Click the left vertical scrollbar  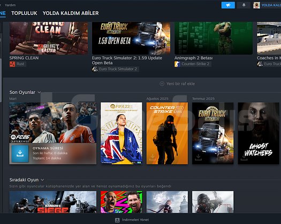pyautogui.click(x=1, y=81)
